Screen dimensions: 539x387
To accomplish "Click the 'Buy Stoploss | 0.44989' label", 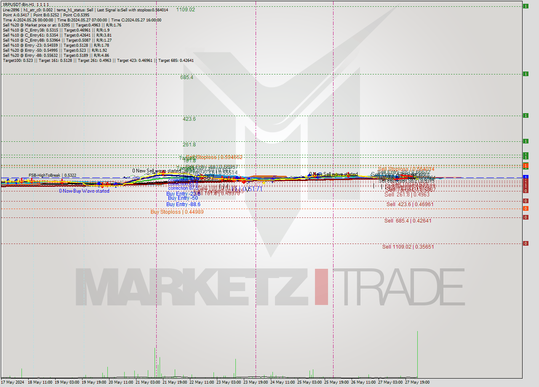I will pos(177,212).
